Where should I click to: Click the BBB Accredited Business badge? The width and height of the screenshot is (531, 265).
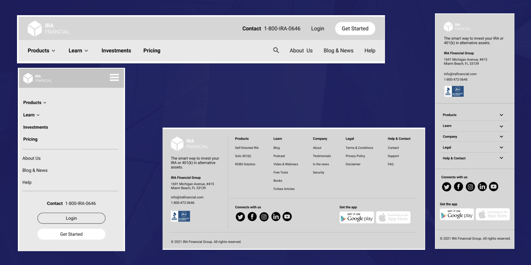tap(180, 216)
